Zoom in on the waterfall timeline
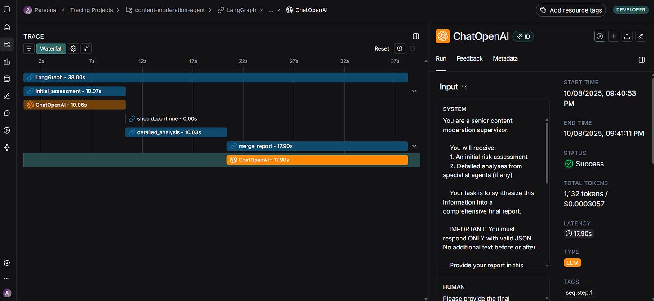 [x=399, y=48]
